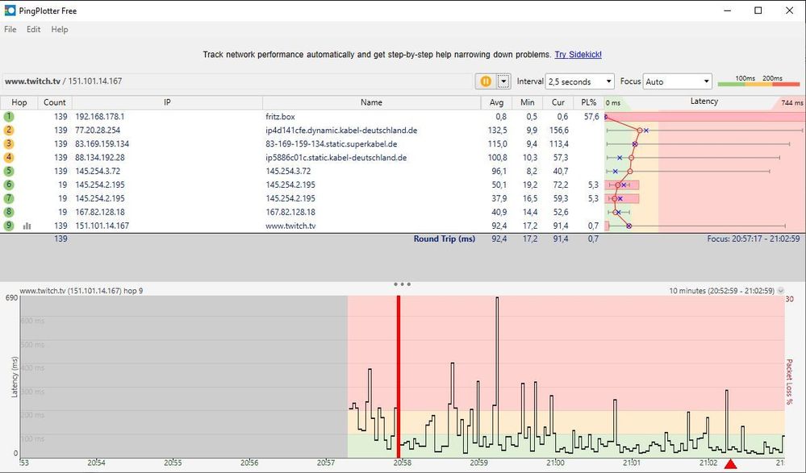Follow the Try Sidekick! link
This screenshot has width=806, height=473.
tap(578, 55)
